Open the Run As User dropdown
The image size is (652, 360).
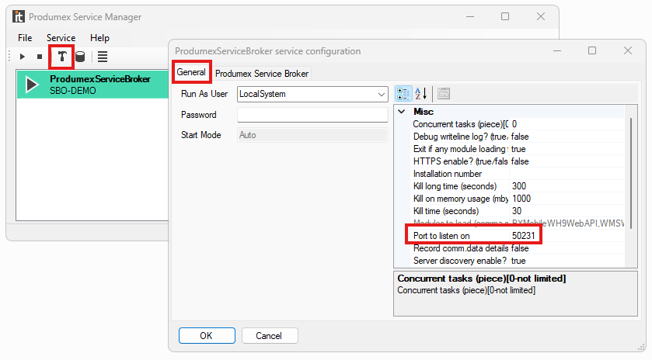381,94
